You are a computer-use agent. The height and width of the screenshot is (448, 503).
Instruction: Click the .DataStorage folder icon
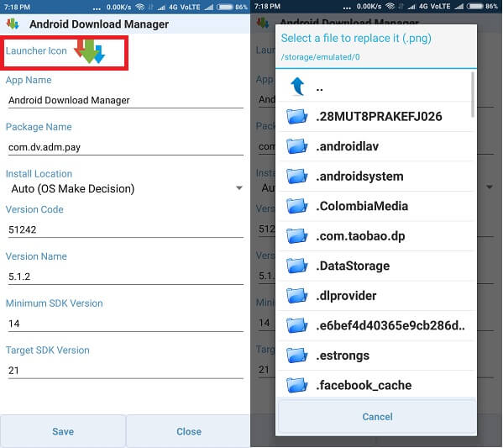click(296, 266)
